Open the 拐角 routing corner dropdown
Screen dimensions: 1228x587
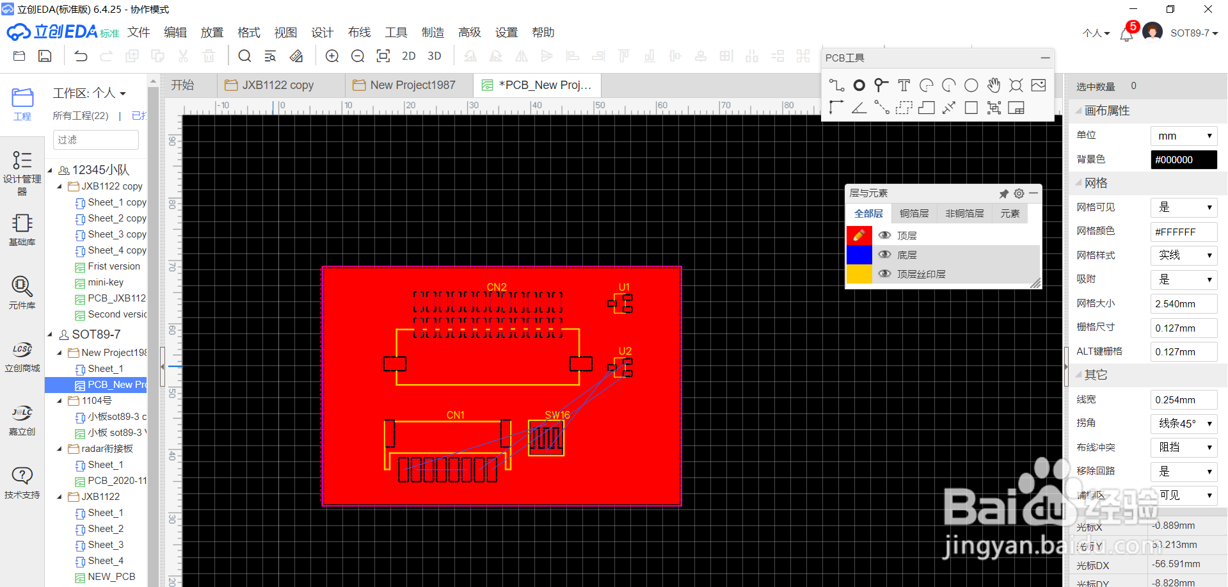(x=1184, y=423)
